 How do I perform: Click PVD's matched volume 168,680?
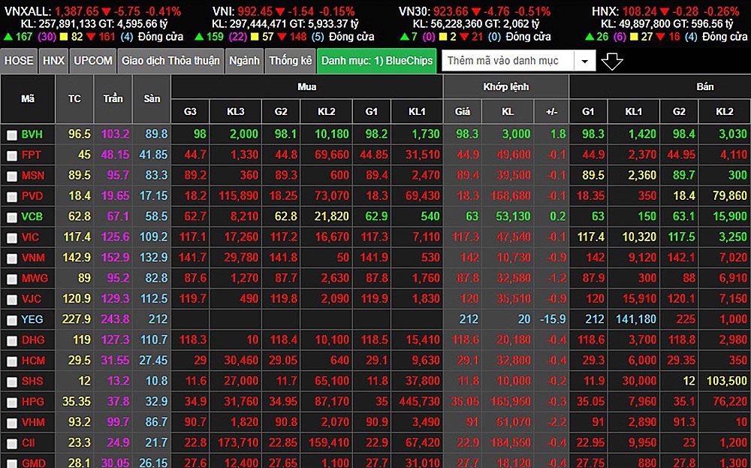(510, 196)
